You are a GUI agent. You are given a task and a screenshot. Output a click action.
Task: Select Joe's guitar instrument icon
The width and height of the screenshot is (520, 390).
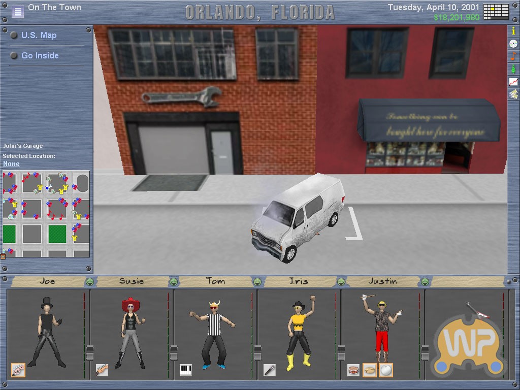pyautogui.click(x=18, y=370)
